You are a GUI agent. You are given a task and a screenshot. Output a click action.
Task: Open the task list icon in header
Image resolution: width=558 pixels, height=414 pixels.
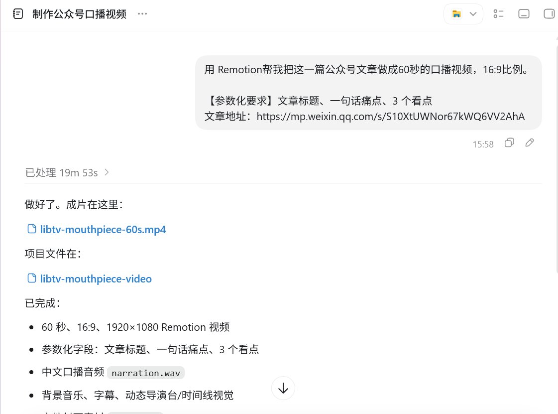click(498, 14)
